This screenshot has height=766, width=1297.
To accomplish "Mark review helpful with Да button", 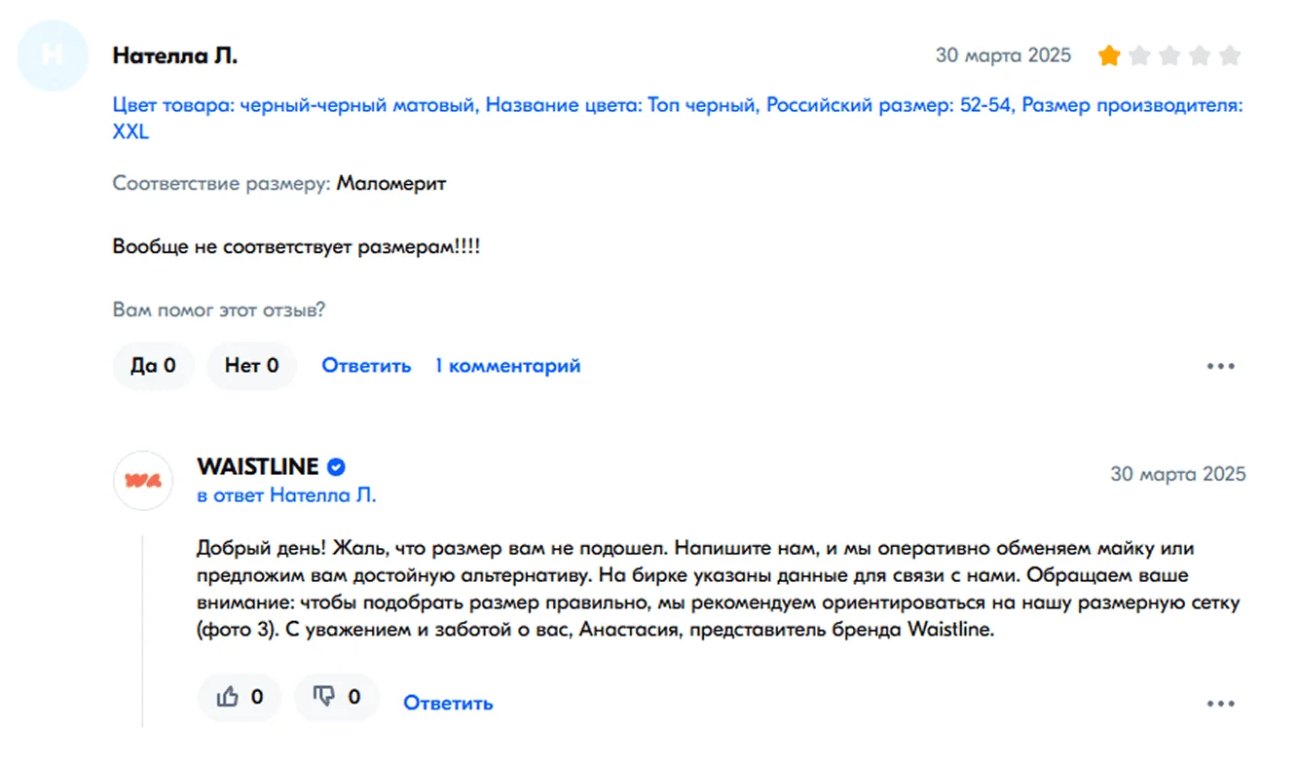I will coord(153,366).
